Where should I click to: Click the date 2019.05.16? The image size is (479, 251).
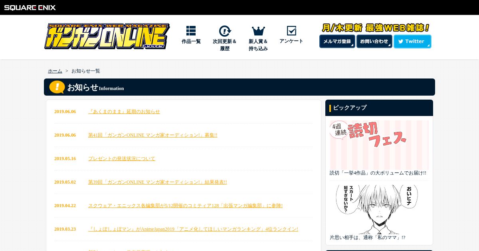(x=65, y=159)
